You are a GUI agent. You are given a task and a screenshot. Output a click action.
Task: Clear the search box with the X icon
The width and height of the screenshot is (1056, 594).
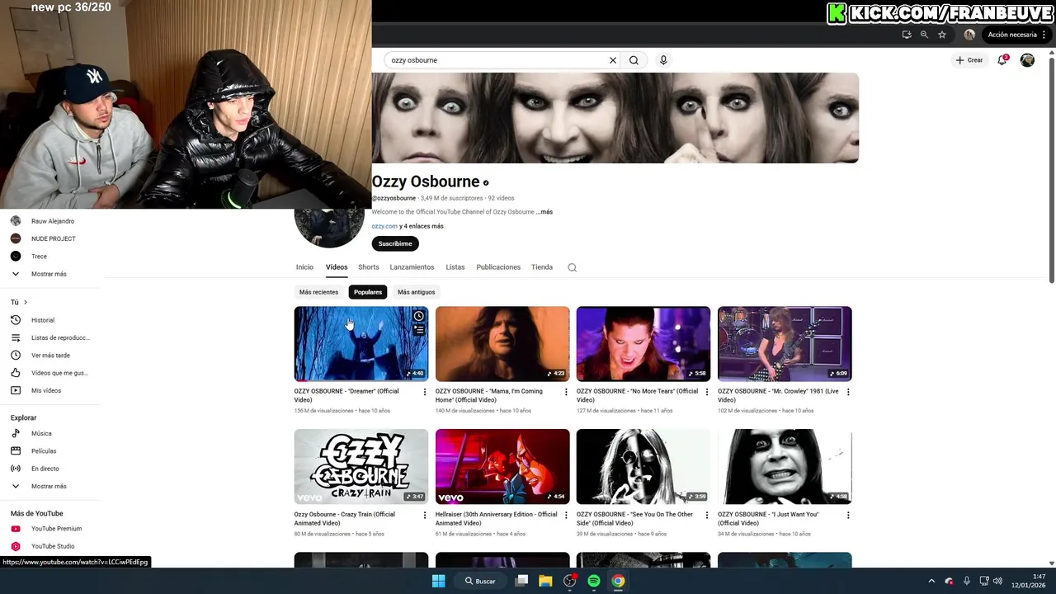click(x=613, y=60)
